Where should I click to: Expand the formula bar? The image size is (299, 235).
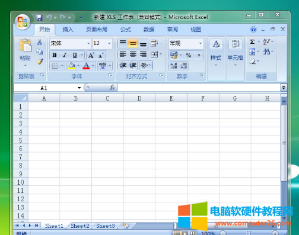coord(284,88)
